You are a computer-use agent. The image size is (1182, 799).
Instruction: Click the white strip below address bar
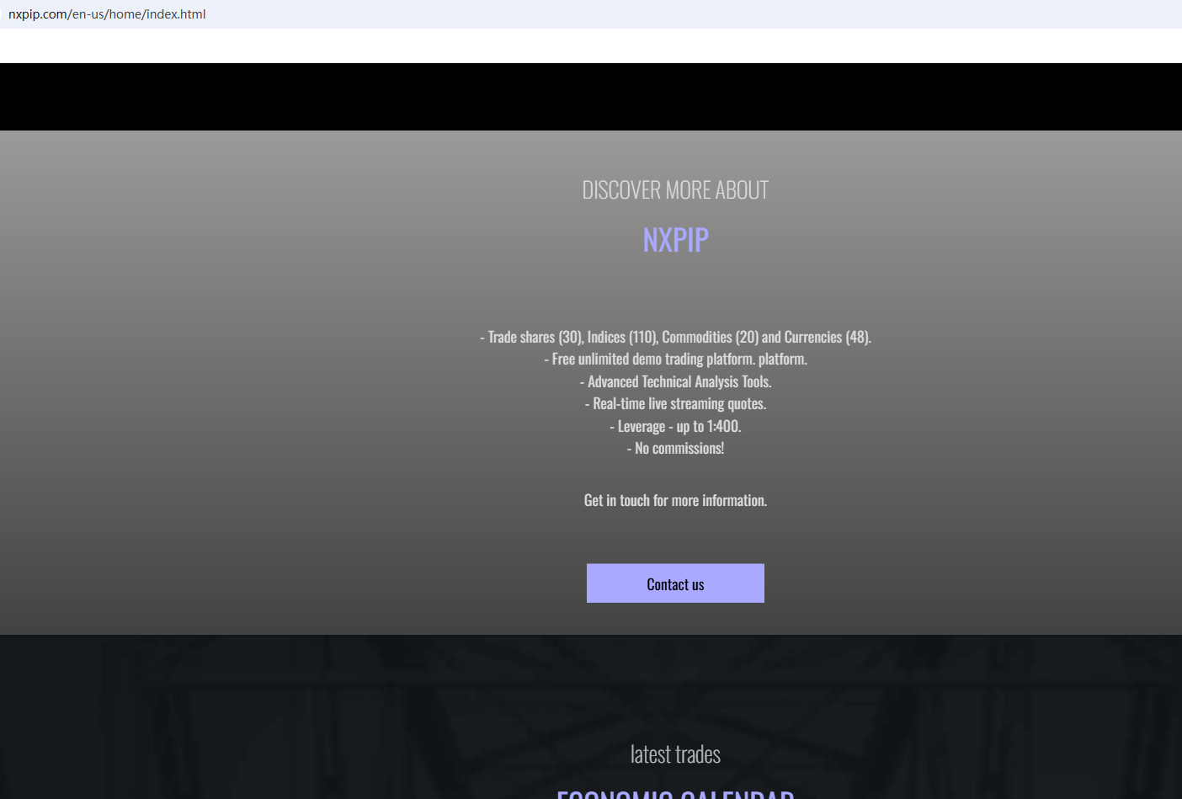[591, 45]
